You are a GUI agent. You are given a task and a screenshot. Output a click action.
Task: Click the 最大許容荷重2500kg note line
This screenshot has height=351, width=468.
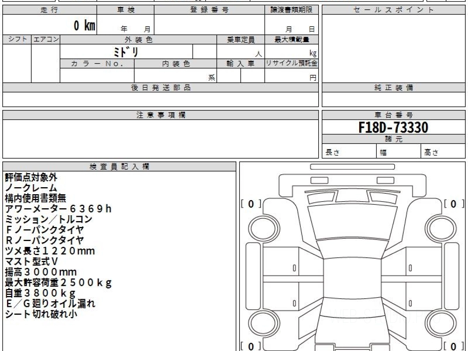(x=58, y=283)
